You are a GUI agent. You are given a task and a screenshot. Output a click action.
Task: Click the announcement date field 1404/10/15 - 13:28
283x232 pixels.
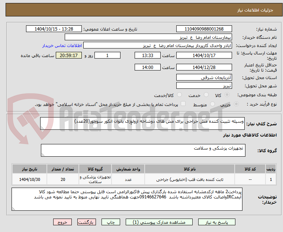[54, 29]
